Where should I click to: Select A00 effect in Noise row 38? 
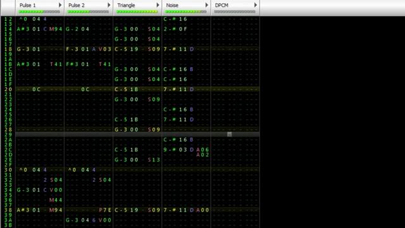click(x=202, y=210)
